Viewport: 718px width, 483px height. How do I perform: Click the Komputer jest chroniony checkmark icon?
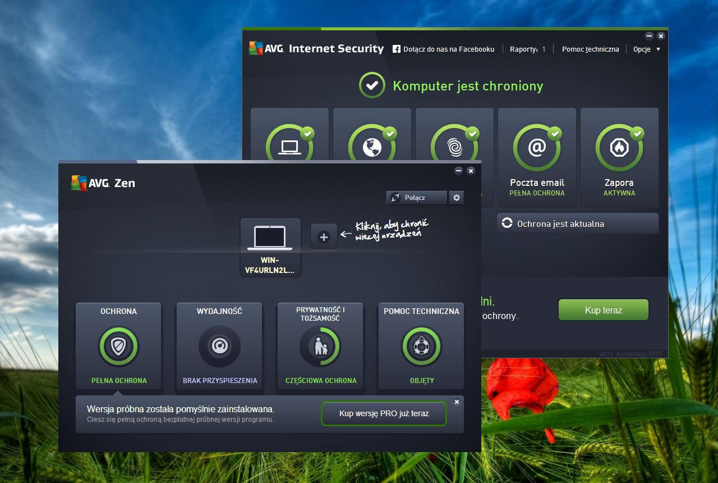[372, 85]
